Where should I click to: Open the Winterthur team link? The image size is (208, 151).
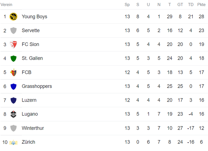click(33, 128)
